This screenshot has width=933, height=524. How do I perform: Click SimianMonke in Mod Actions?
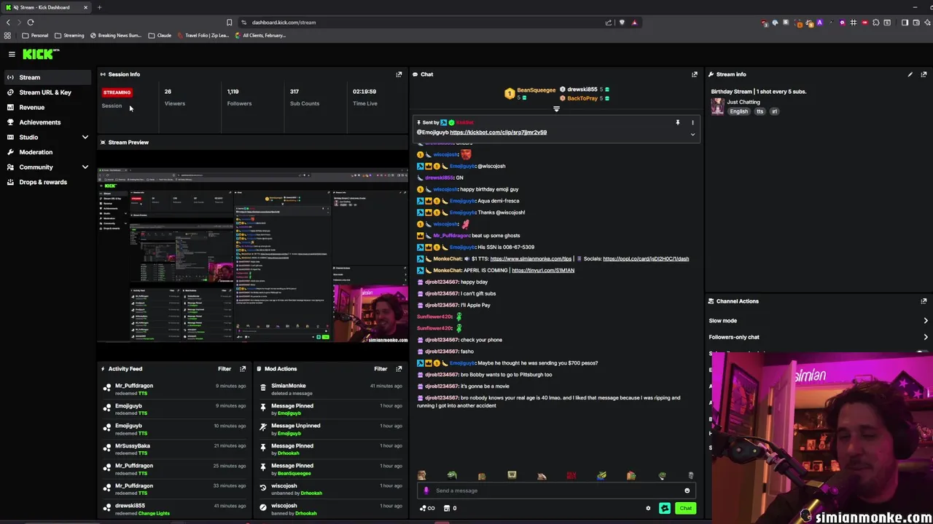289,386
